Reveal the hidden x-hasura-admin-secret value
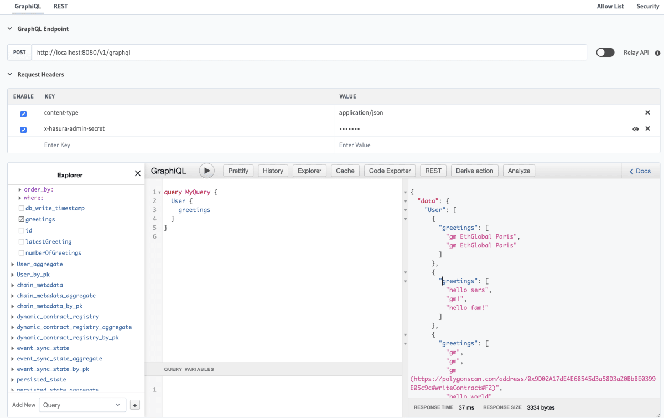Screen dimensions: 664x418 tap(635, 128)
